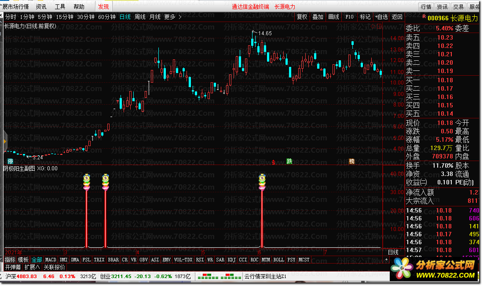This screenshot has height=286, width=483.
Task: Select the 日线 daily tab
Action: point(125,17)
